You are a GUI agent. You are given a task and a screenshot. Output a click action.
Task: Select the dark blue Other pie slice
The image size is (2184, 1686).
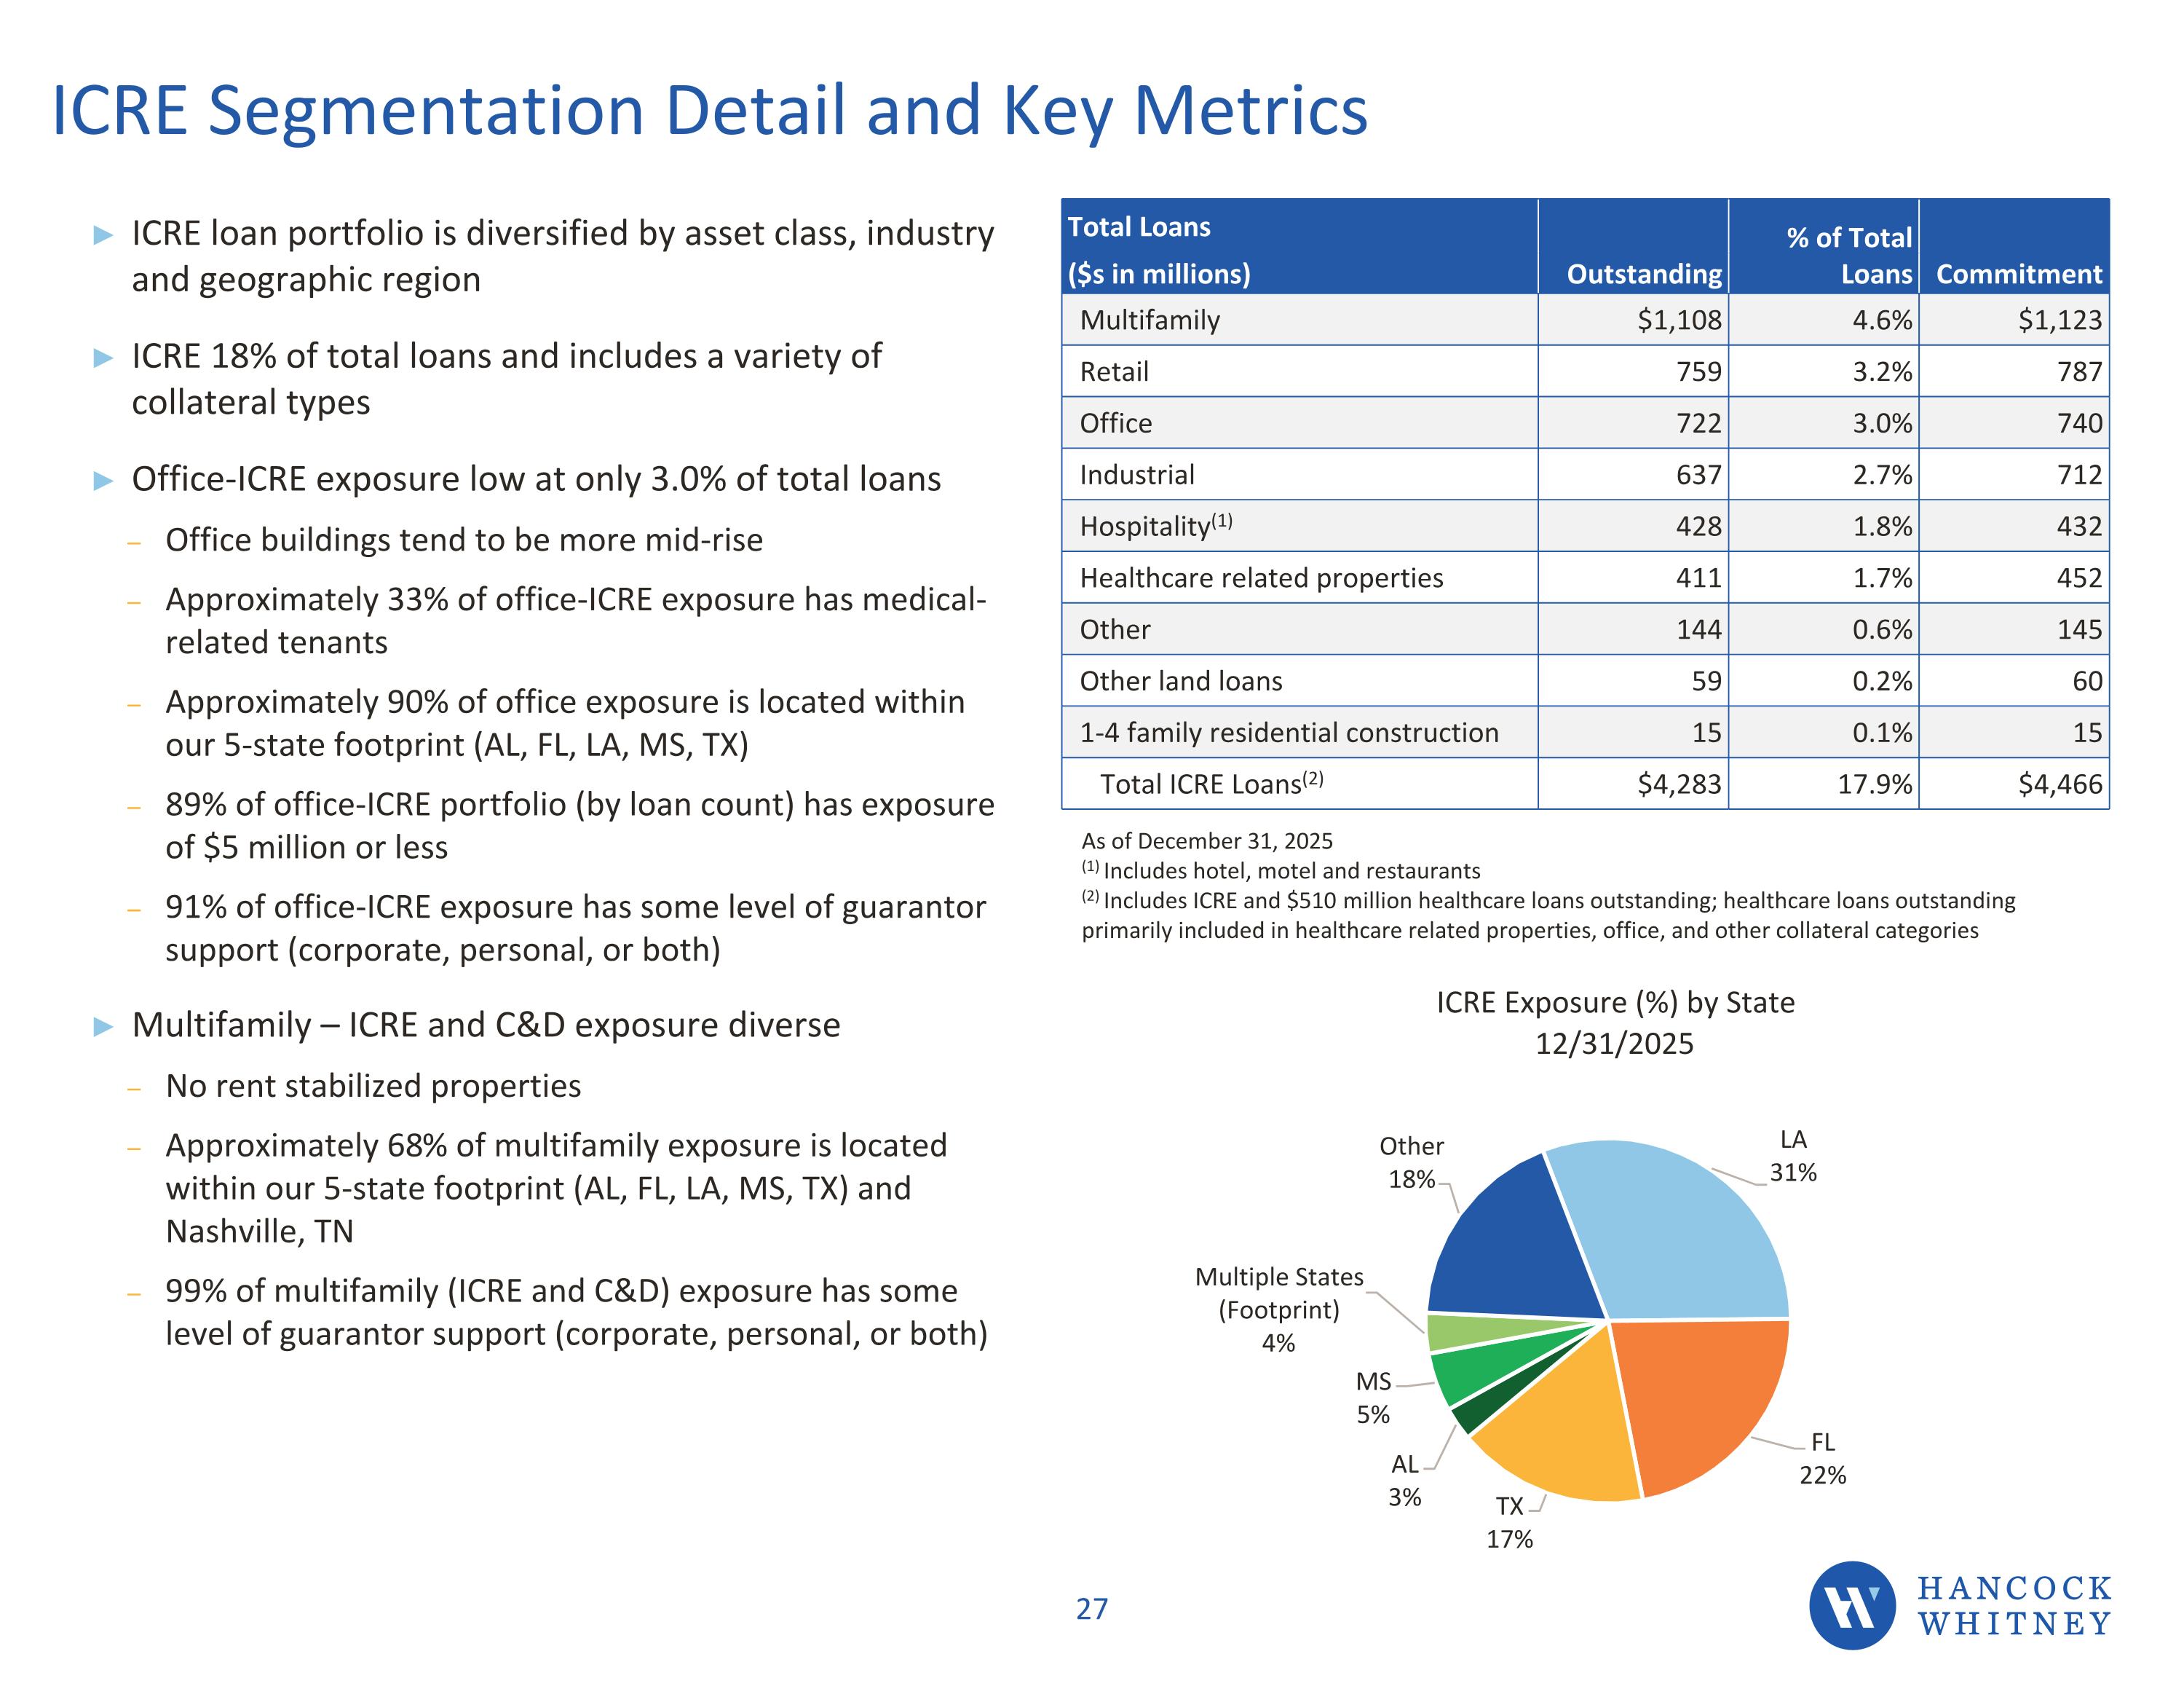click(x=1510, y=1250)
